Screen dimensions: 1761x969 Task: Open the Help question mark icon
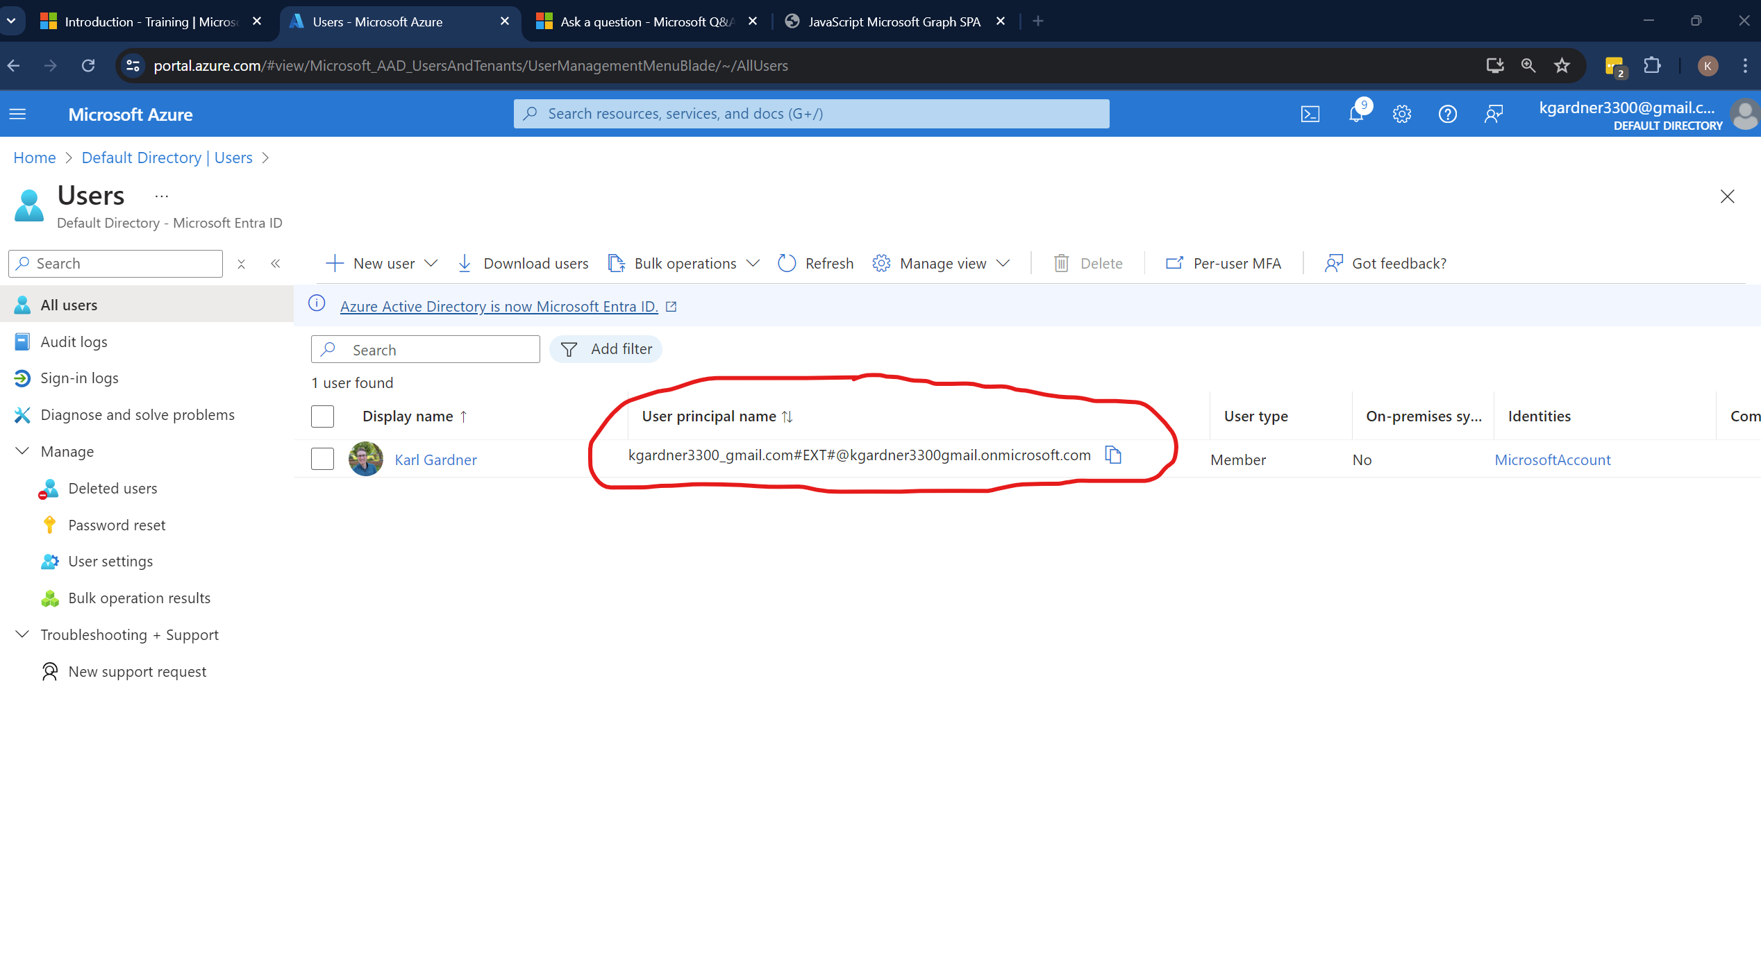(1448, 114)
